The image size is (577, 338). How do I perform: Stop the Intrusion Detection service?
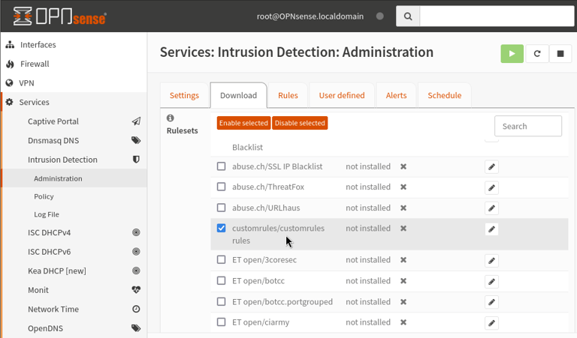tap(560, 53)
